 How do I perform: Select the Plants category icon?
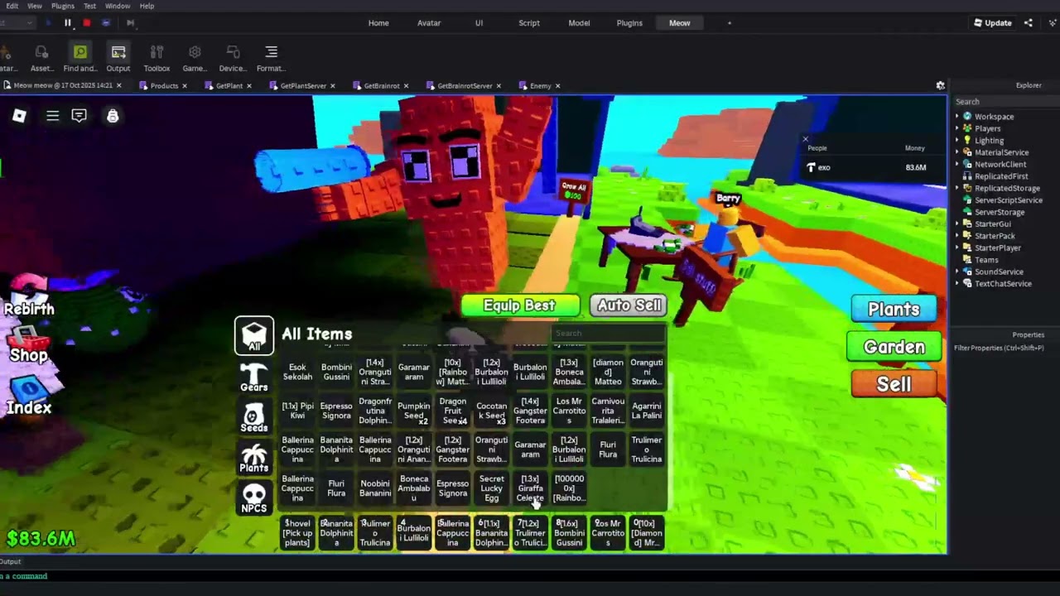[x=253, y=457]
